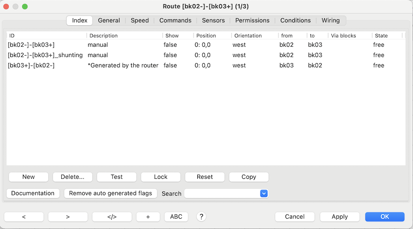Click in the Search input field
The height and width of the screenshot is (229, 413).
point(222,193)
